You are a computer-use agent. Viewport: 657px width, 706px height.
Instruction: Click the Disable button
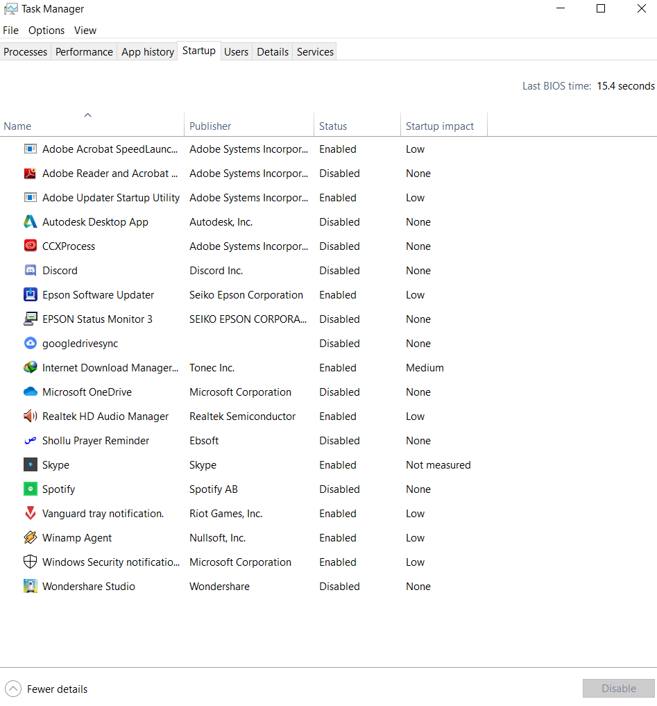pyautogui.click(x=618, y=689)
